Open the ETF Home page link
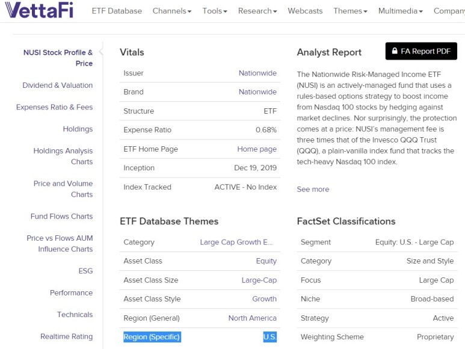This screenshot has height=349, width=465. click(x=257, y=149)
